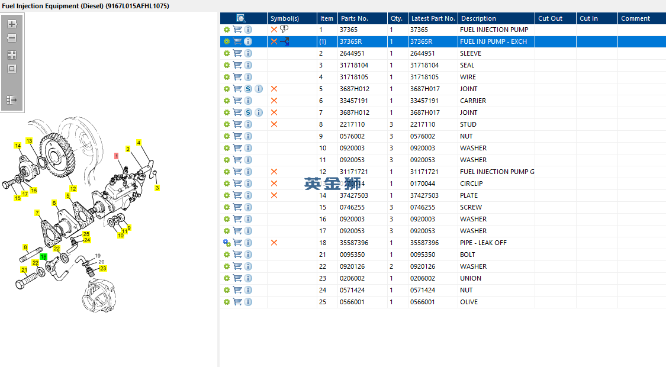The width and height of the screenshot is (666, 367).
Task: Select part number 0576002 in the NUT row
Action: pos(352,136)
